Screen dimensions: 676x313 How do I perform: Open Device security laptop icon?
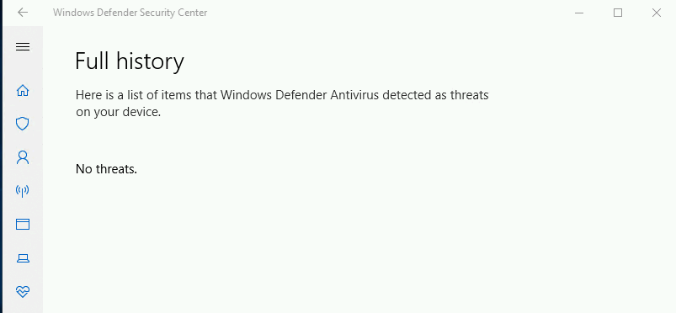23,258
